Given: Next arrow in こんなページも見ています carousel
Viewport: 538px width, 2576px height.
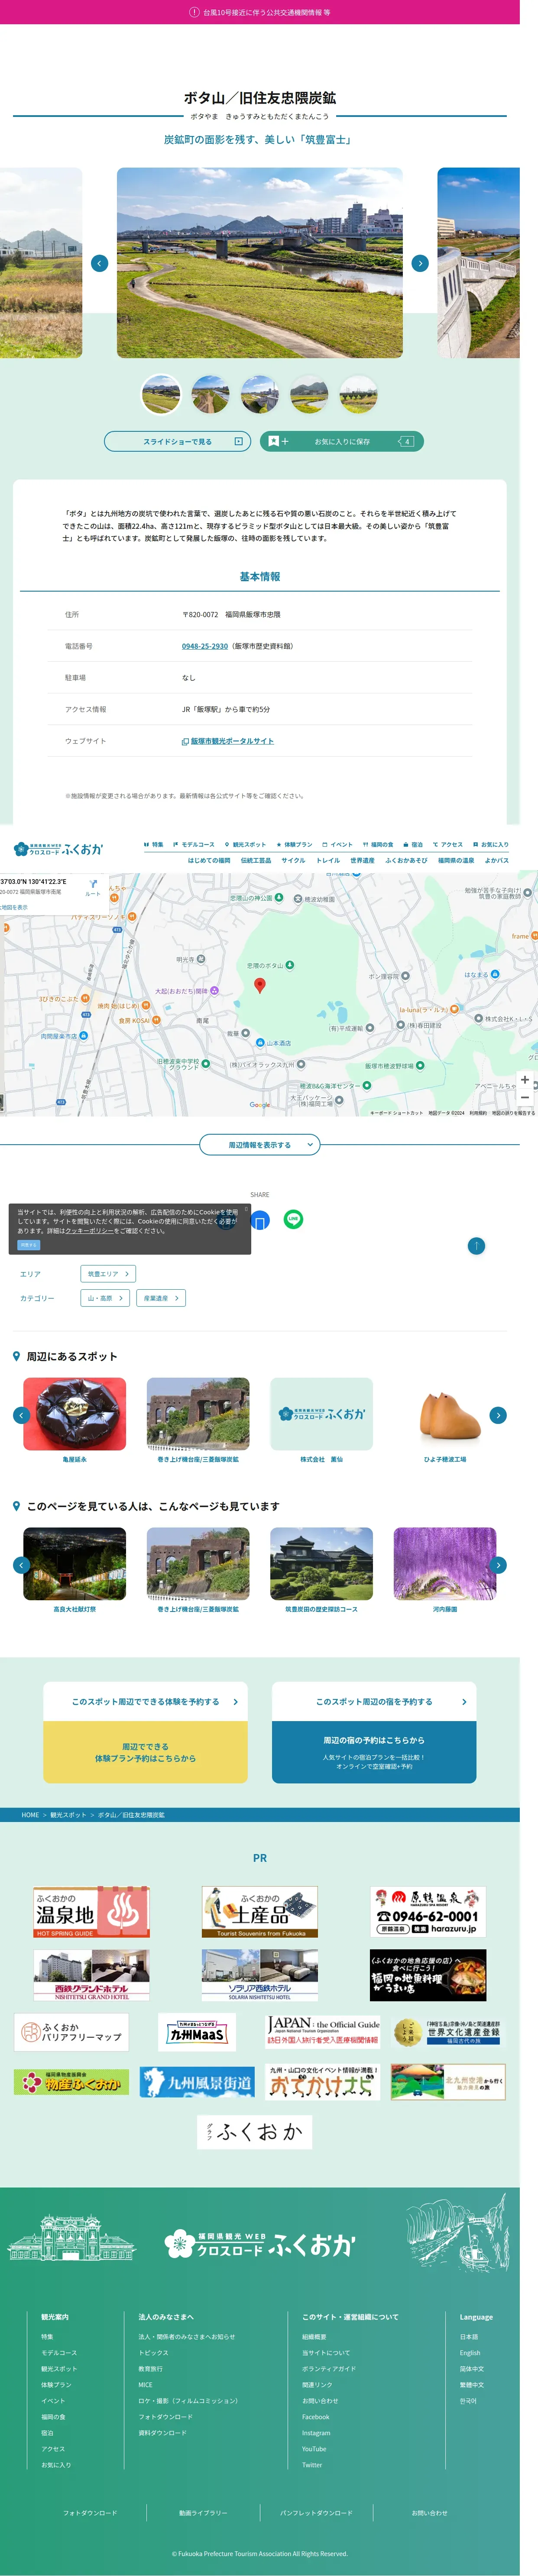Looking at the screenshot, I should [x=498, y=1565].
